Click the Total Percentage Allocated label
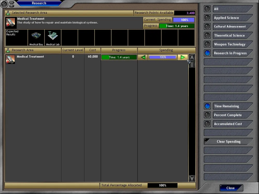Screen dimensions: 259x194 [x=121, y=185]
